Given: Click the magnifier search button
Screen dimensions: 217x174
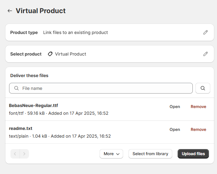Looking at the screenshot, I should [x=203, y=88].
